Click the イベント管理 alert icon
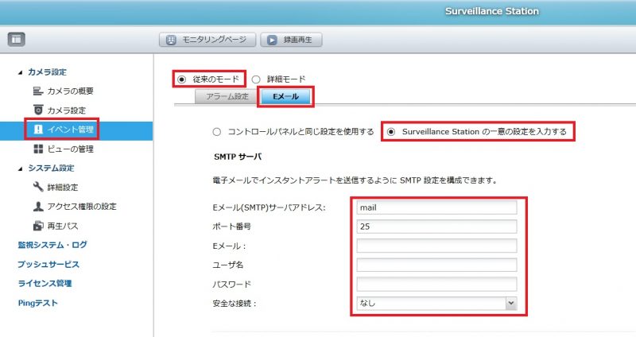The image size is (636, 337). [38, 130]
